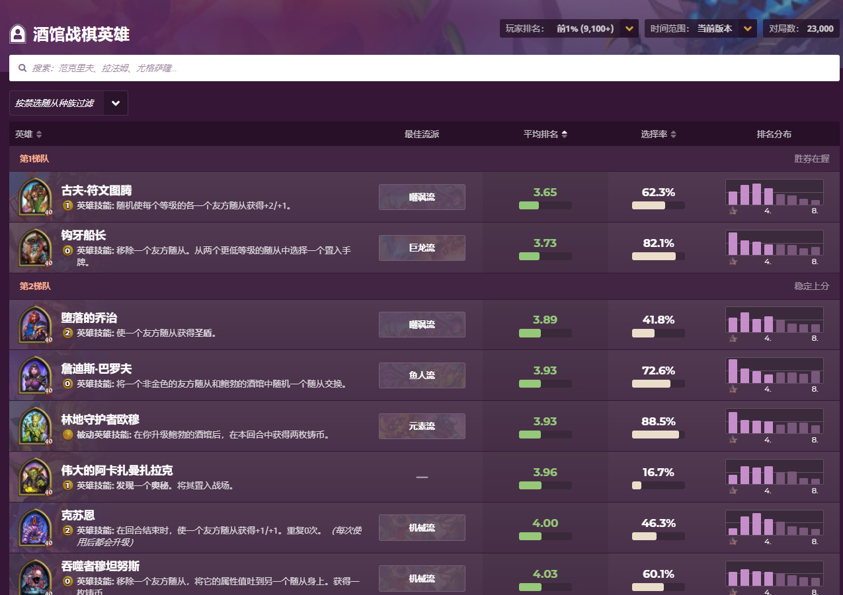The width and height of the screenshot is (843, 595).
Task: Click 元素流 composition button
Action: [422, 426]
